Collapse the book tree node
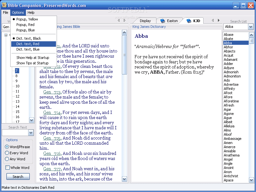The width and height of the screenshot is (256, 192). coord(6,35)
